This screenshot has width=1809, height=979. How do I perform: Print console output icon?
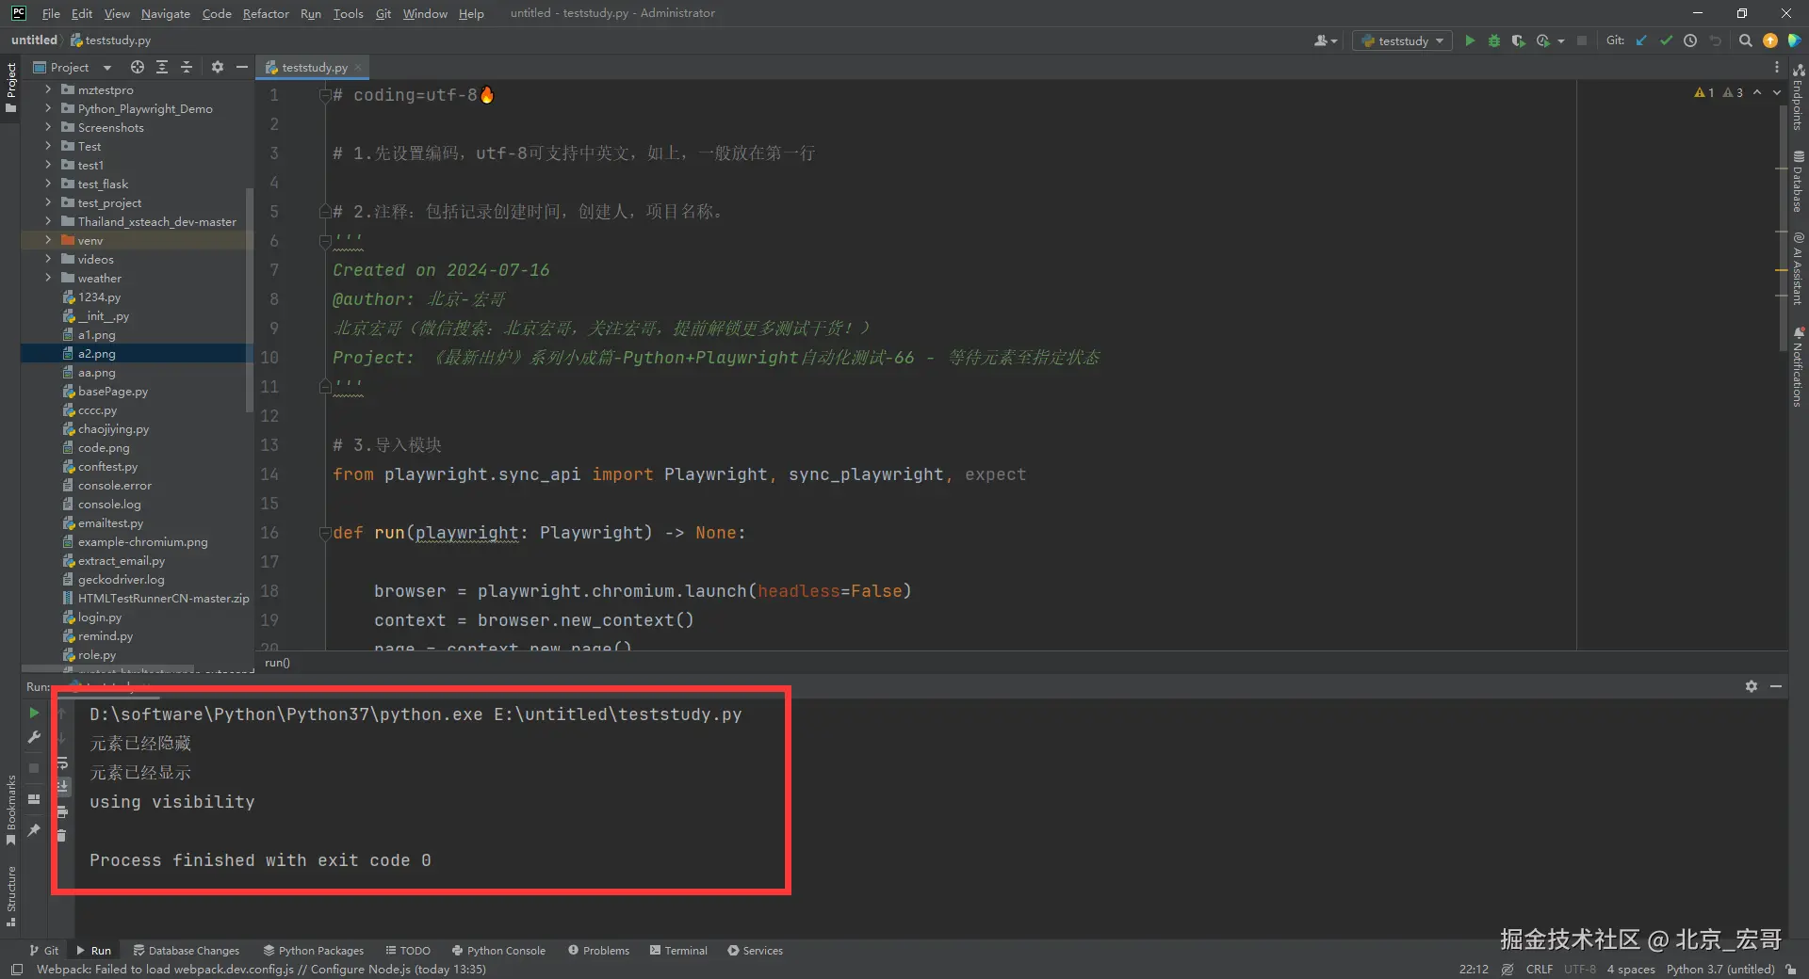pyautogui.click(x=61, y=811)
